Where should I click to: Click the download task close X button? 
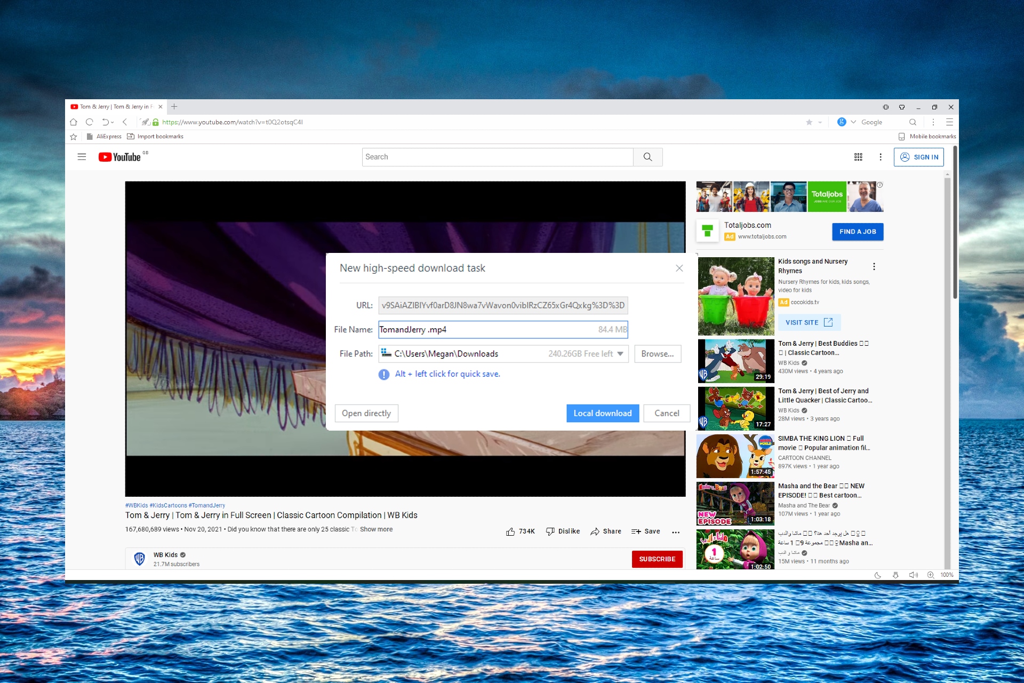[679, 268]
